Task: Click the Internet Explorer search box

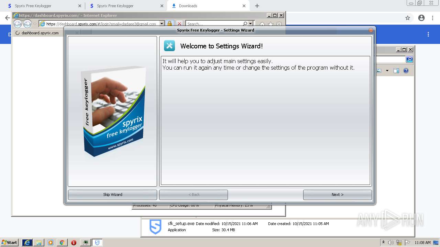Action: [214, 24]
